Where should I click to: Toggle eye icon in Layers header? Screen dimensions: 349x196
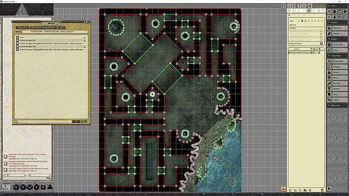tap(311, 49)
